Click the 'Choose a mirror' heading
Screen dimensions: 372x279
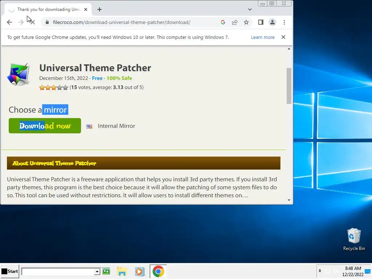[x=39, y=110]
